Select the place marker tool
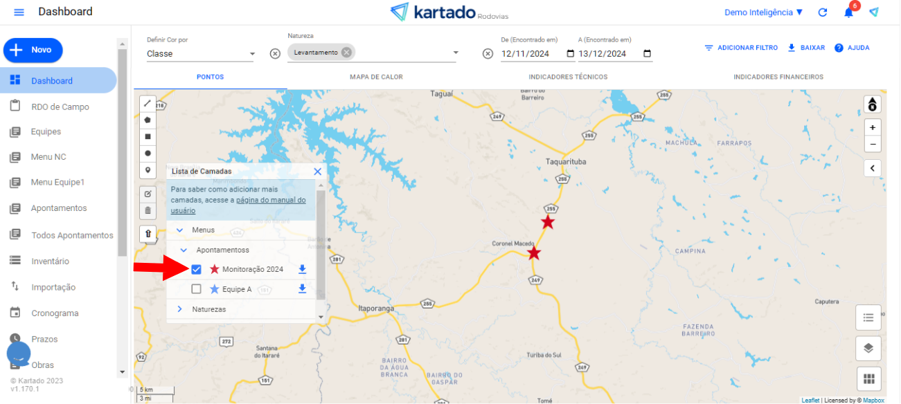The width and height of the screenshot is (901, 404). [148, 170]
